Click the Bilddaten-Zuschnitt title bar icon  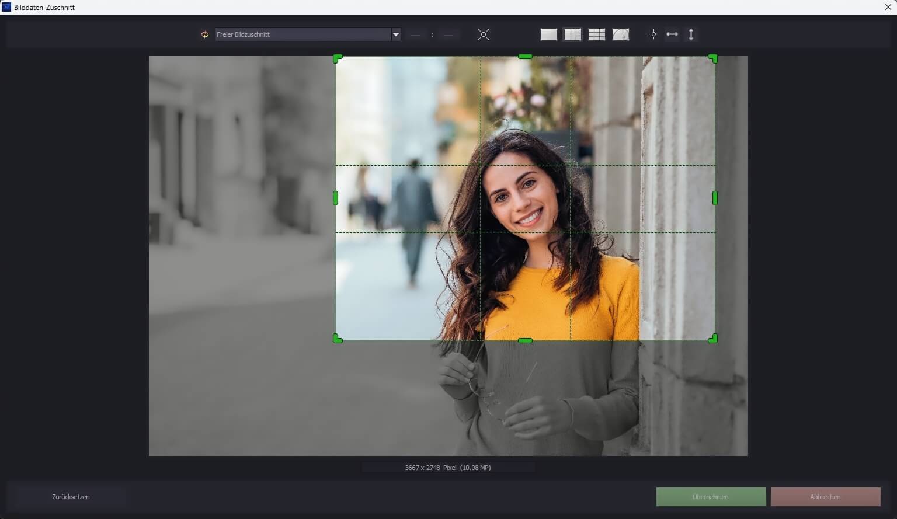click(x=6, y=6)
